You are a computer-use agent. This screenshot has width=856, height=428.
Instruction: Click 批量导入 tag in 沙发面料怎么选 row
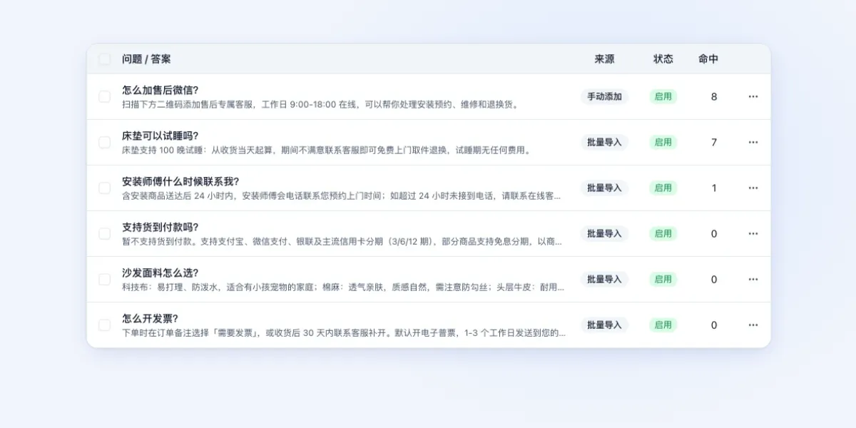pos(604,279)
